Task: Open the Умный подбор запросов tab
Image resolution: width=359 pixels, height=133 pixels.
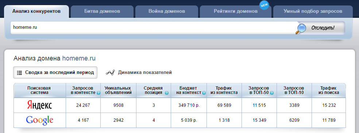Action: [313, 11]
